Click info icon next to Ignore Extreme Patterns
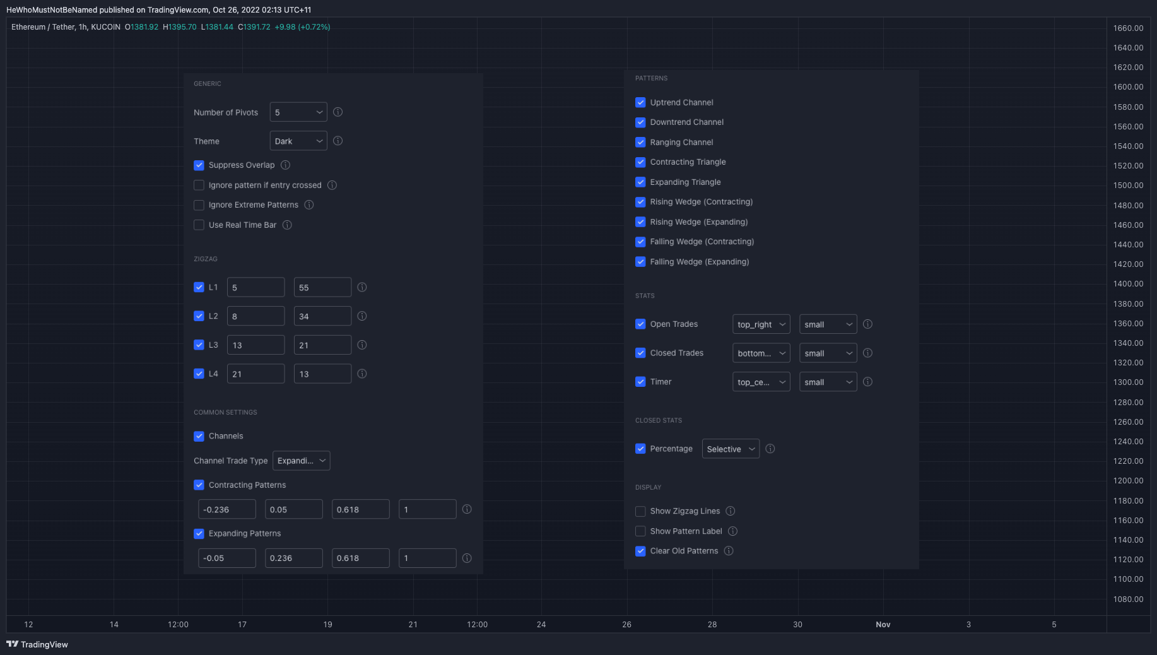 coord(309,204)
